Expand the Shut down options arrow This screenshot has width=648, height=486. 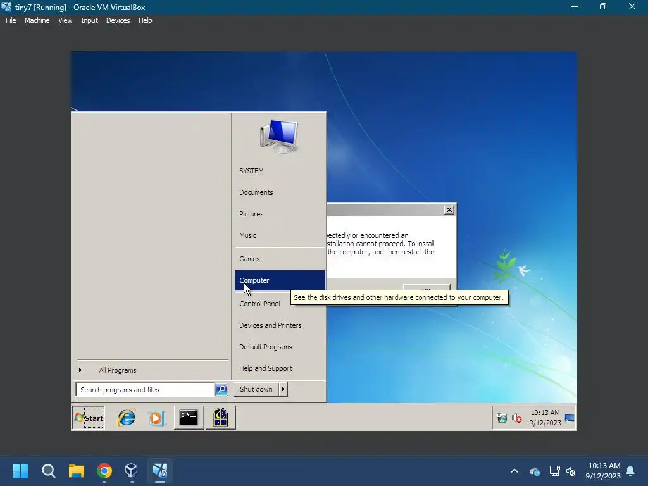coord(283,389)
